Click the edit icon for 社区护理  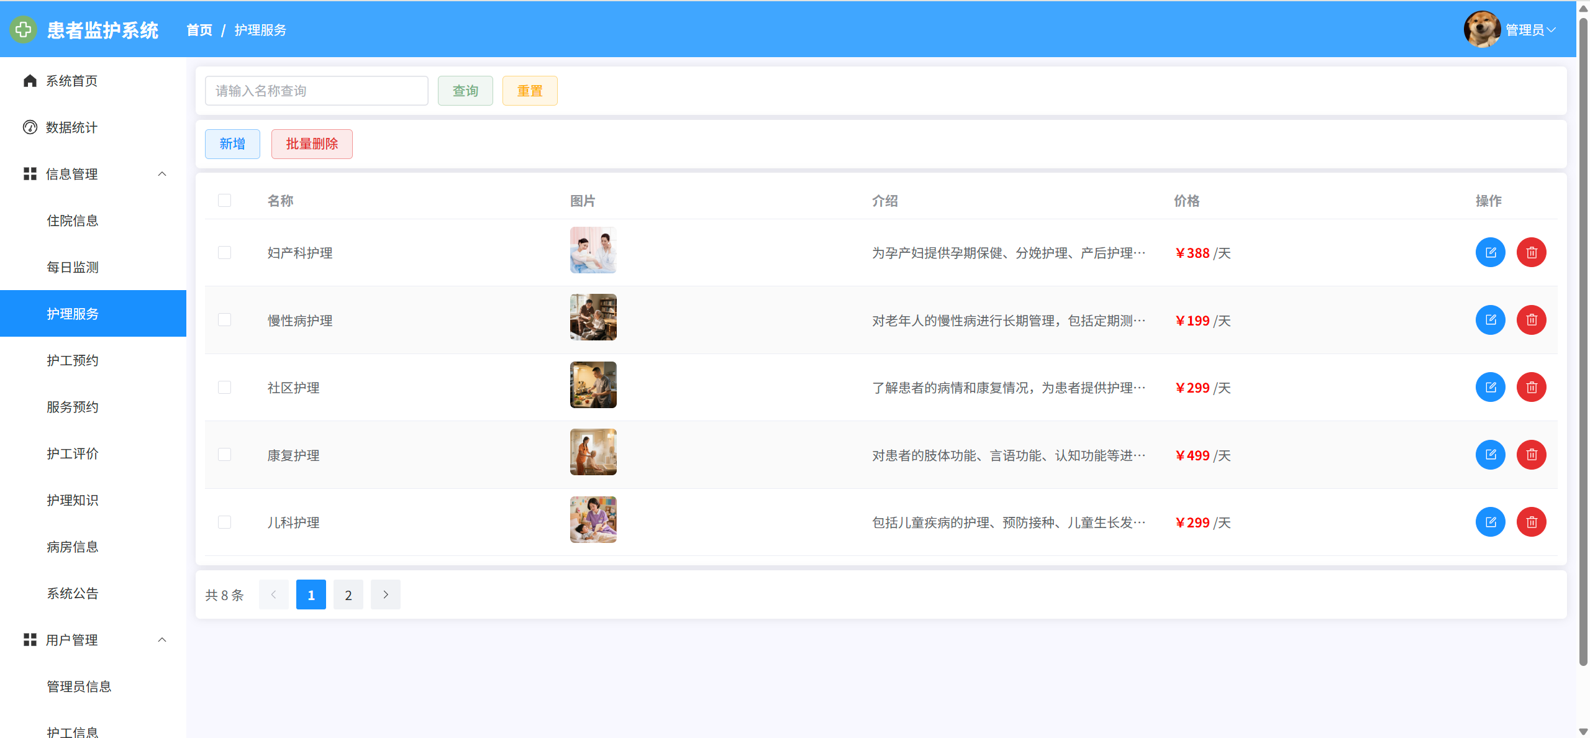point(1490,387)
